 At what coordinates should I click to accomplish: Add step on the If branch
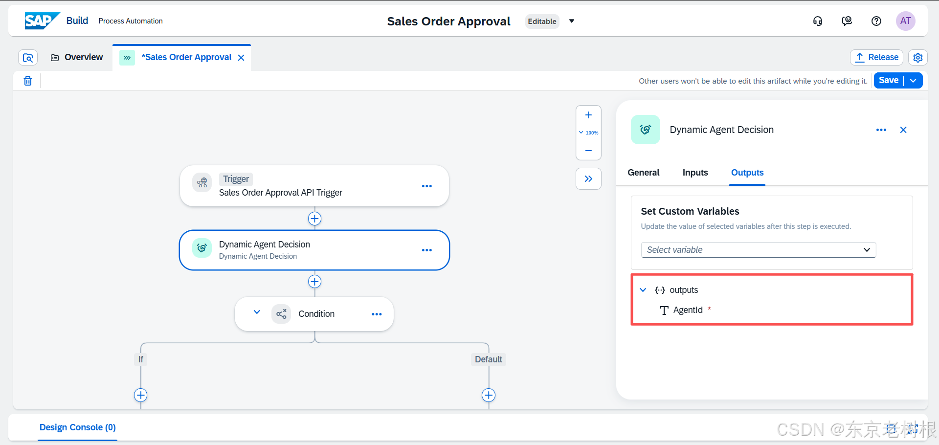coord(141,395)
